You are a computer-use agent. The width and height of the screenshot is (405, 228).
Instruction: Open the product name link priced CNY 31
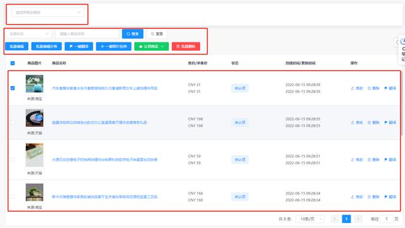coord(104,88)
